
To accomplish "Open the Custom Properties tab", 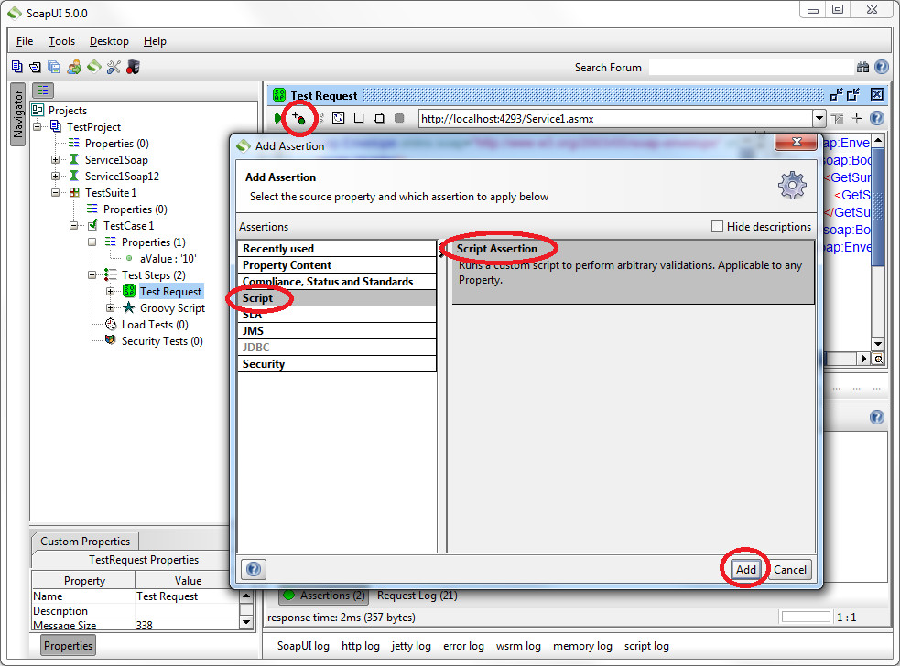I will [85, 542].
